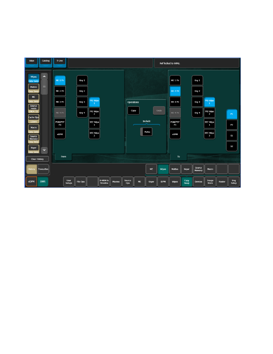
Task: Click the Copy operation button
Action: click(x=134, y=111)
